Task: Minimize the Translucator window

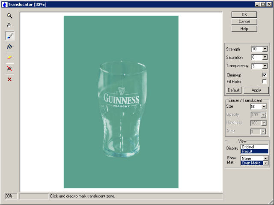Action: 257,4
